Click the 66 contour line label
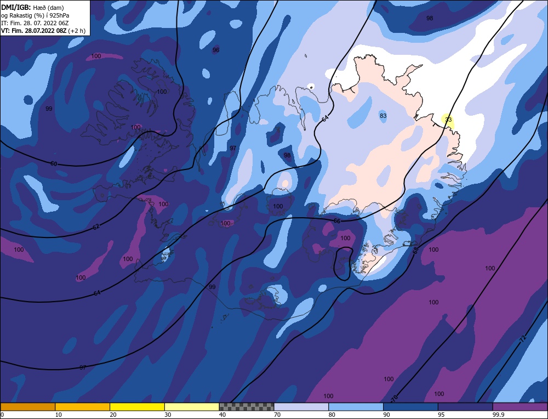 [337, 220]
